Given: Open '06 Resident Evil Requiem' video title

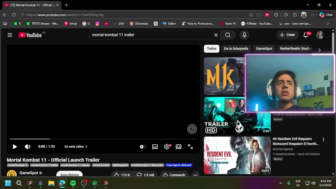Looking at the screenshot, I should (296, 141).
